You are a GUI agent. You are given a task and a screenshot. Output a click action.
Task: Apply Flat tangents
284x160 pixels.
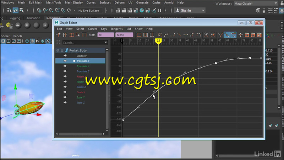(186, 35)
